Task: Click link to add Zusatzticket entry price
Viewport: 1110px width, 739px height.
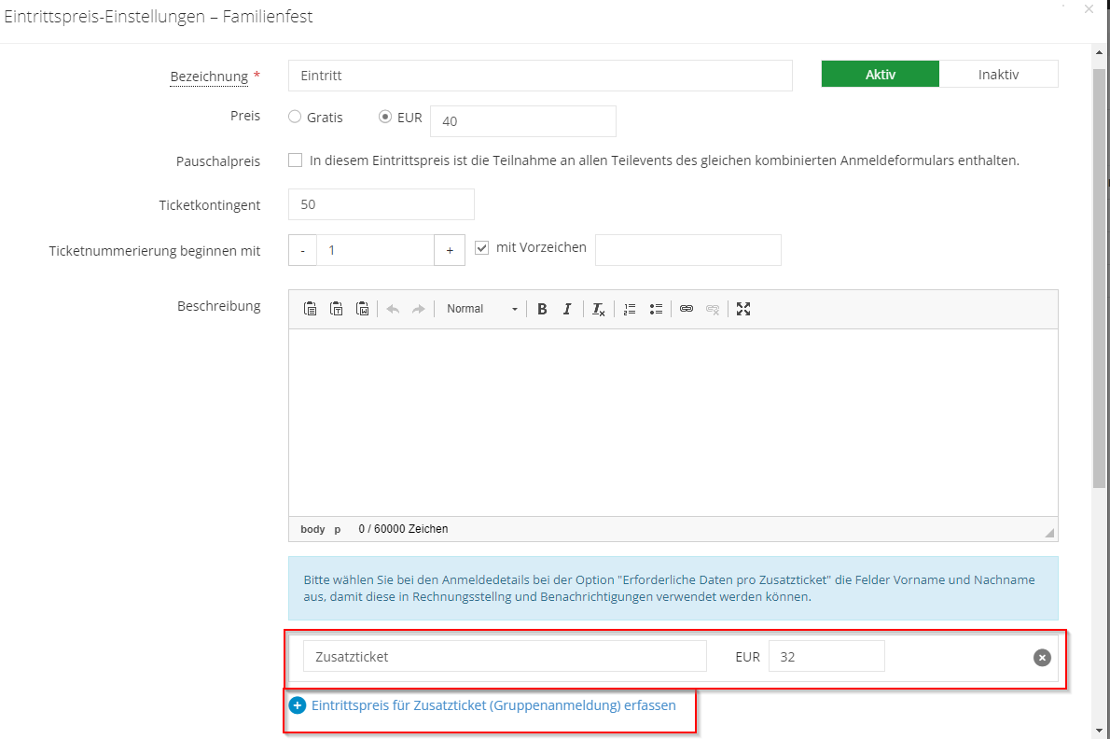Action: point(493,705)
